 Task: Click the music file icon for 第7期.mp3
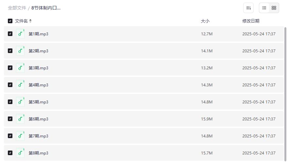click(x=20, y=136)
